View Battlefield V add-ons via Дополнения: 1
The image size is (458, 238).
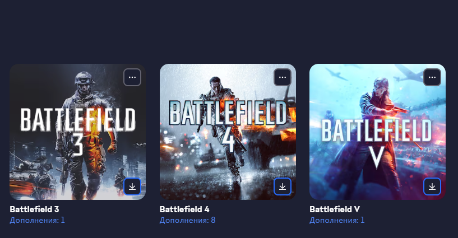click(x=337, y=220)
